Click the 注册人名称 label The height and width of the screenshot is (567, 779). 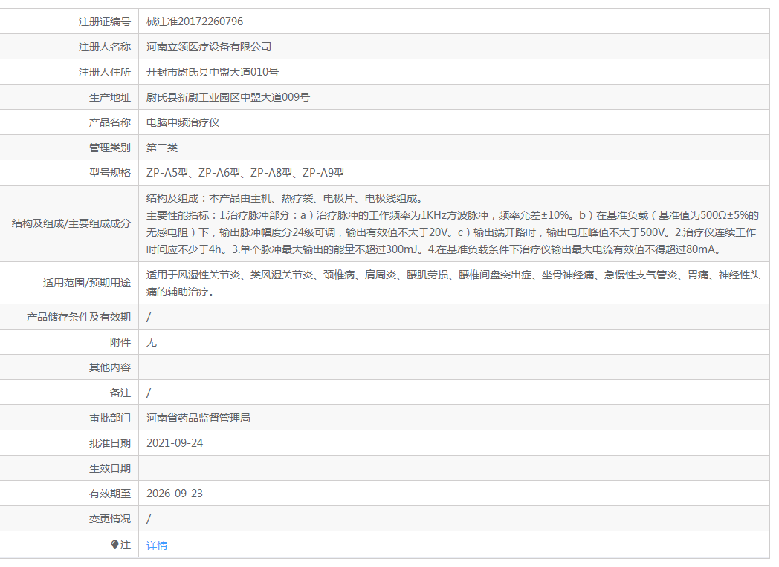click(104, 47)
